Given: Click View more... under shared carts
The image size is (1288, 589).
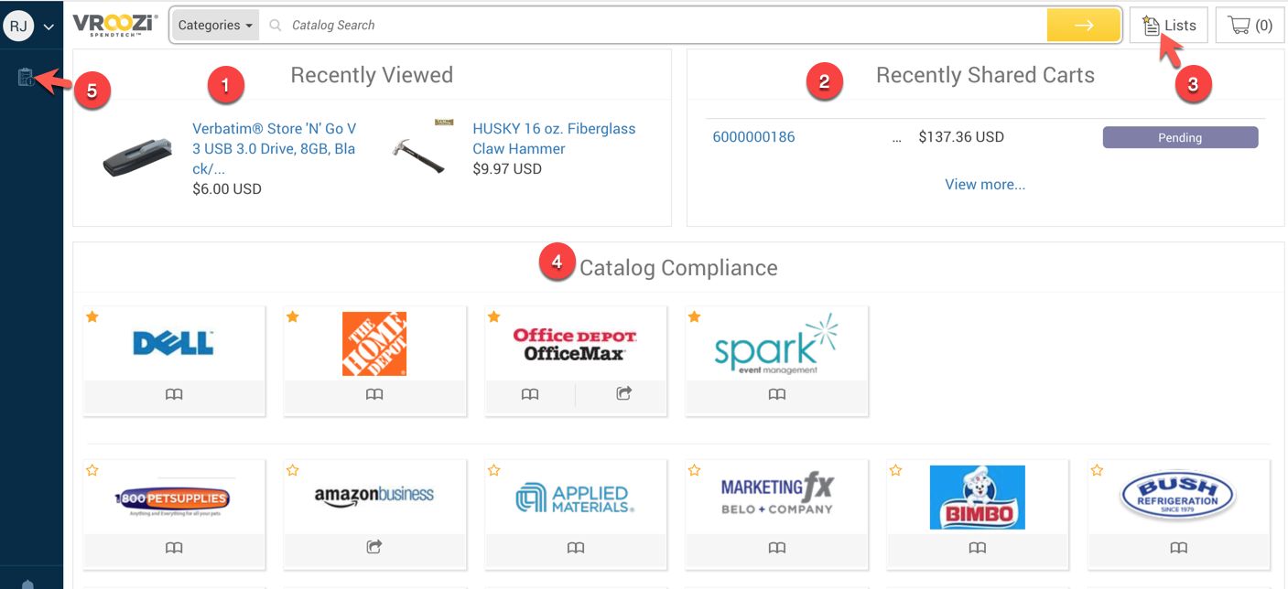Looking at the screenshot, I should 985,185.
